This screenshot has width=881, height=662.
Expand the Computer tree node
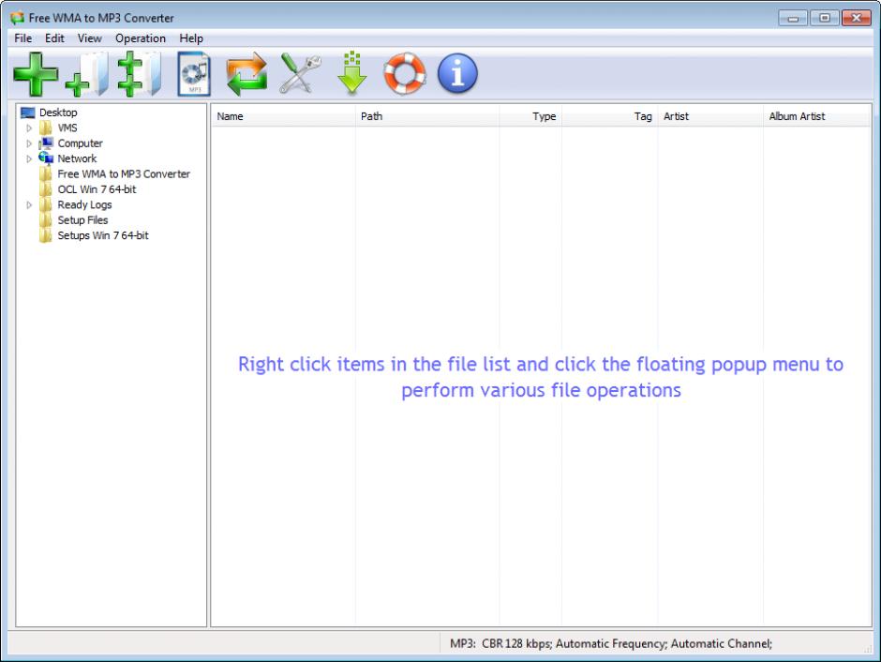pyautogui.click(x=29, y=143)
